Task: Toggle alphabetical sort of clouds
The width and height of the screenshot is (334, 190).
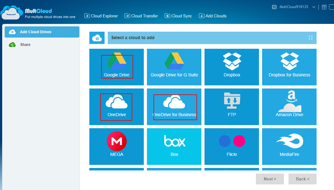Action: [311, 38]
